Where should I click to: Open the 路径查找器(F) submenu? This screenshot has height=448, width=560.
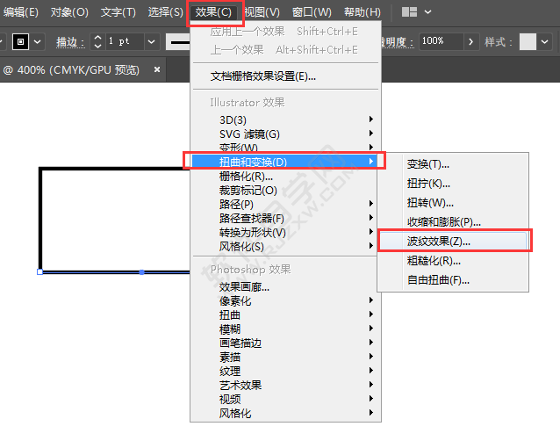(286, 218)
